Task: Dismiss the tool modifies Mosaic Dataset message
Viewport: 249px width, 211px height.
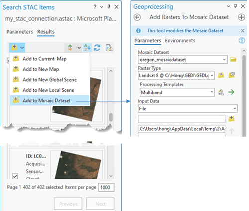Action: point(243,31)
